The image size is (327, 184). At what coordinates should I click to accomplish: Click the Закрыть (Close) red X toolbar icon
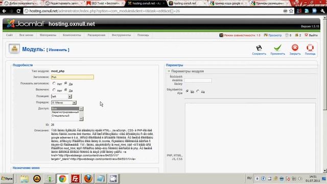click(x=295, y=48)
